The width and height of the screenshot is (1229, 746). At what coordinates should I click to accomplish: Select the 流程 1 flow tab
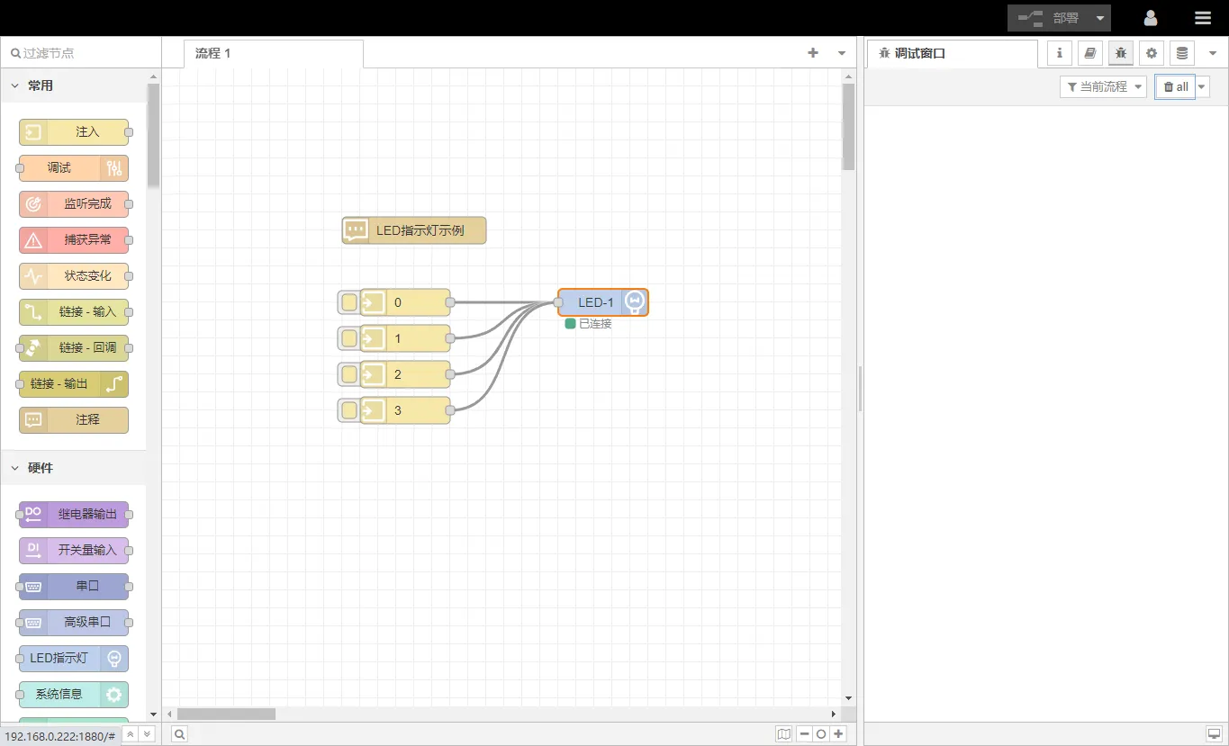click(x=213, y=53)
